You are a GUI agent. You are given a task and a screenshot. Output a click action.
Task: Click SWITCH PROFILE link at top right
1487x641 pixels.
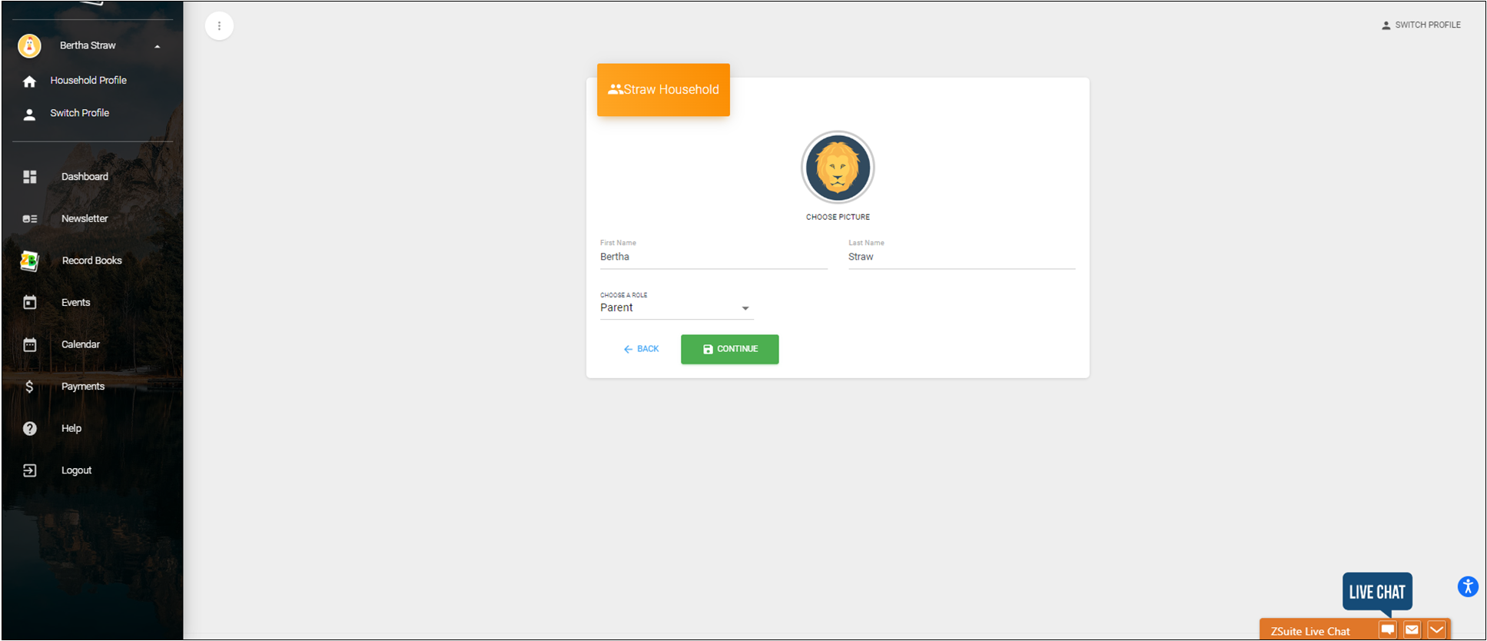pos(1421,25)
